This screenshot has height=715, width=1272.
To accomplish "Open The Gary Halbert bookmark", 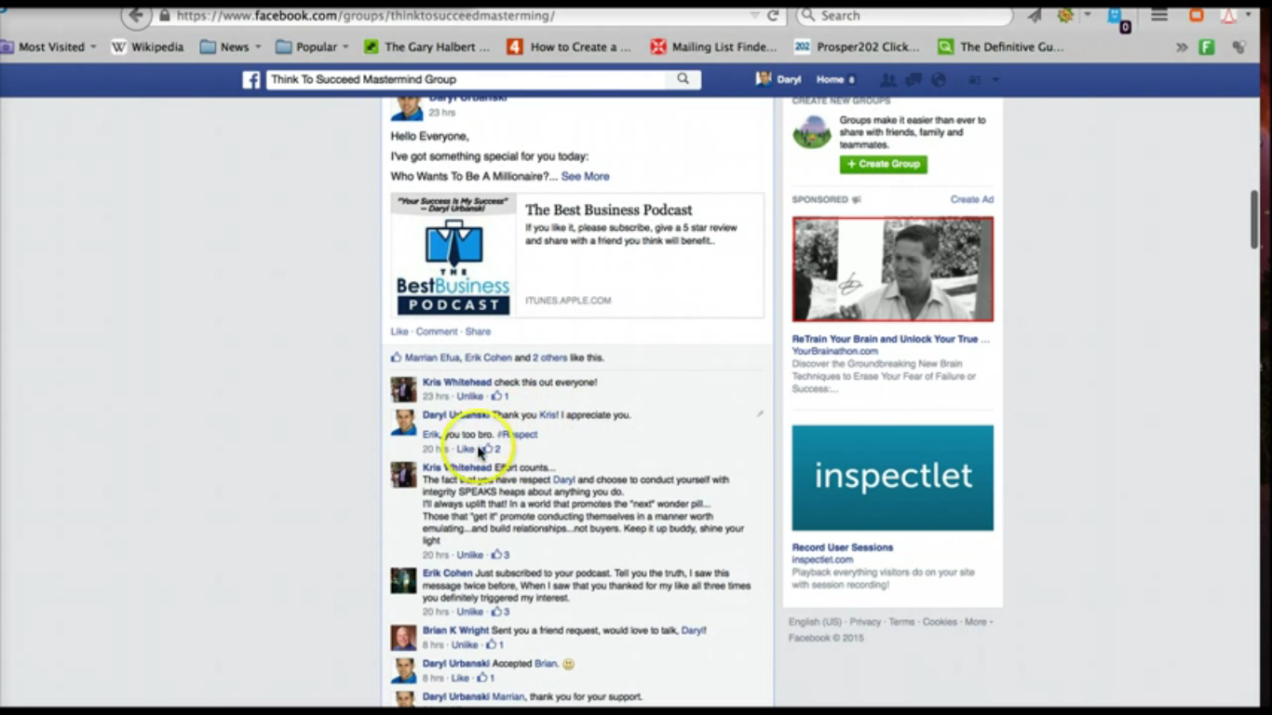I will coord(426,47).
